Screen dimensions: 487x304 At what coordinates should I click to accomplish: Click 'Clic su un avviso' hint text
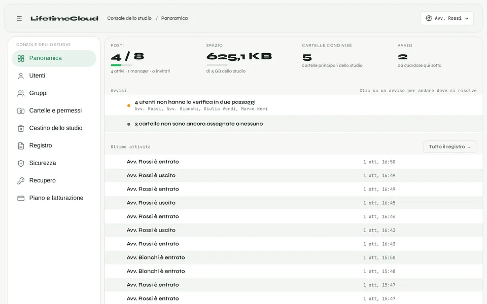[418, 91]
